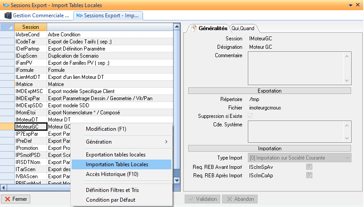The width and height of the screenshot is (364, 207).
Task: Click the red X icon on Fermer
Action: coord(7,199)
